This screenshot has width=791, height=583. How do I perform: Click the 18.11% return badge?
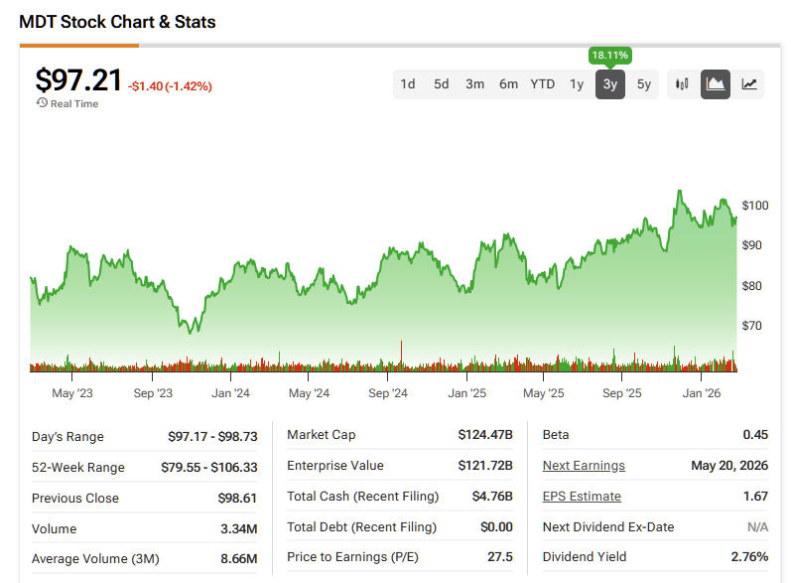coord(610,55)
